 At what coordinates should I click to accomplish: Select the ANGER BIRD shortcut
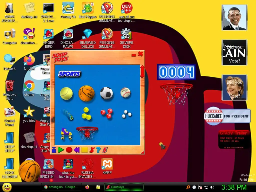(48, 38)
